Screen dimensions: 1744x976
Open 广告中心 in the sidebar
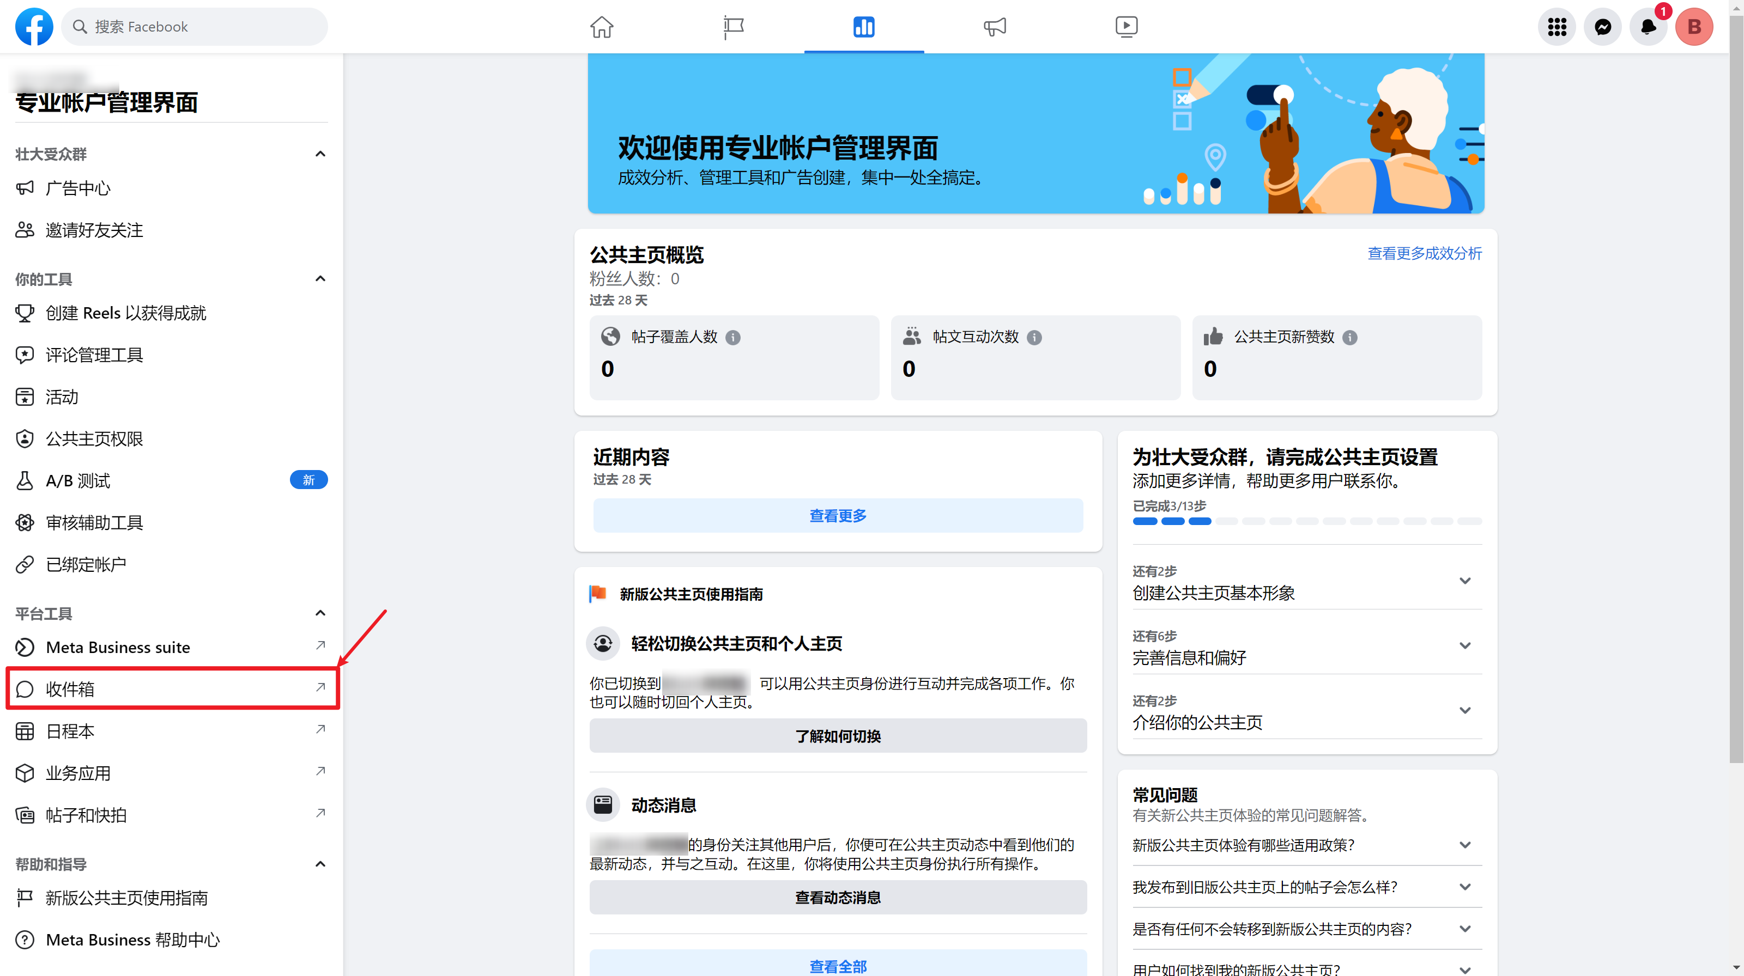171,188
